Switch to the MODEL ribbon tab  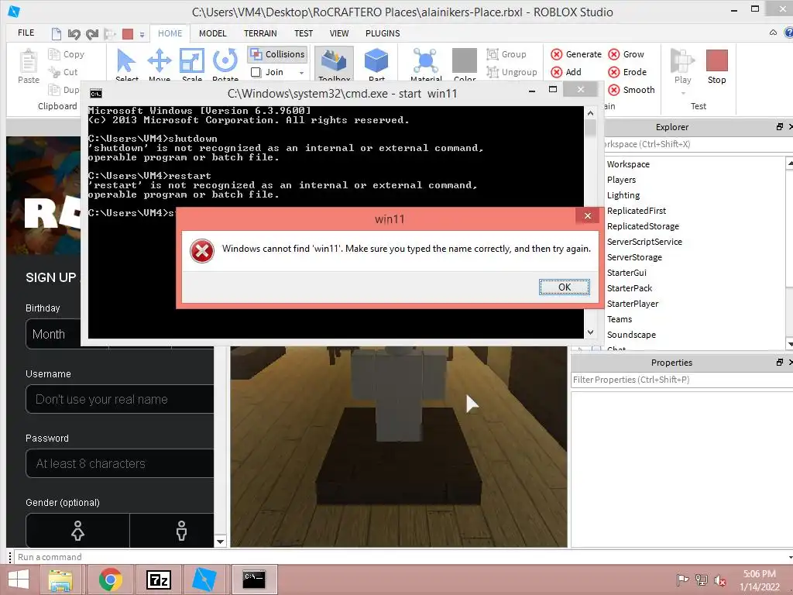pos(212,33)
